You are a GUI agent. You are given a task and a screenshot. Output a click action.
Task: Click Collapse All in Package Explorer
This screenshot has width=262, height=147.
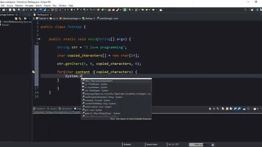click(16, 18)
